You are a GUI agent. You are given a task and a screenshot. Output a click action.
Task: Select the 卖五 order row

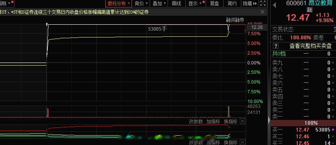(x=303, y=90)
